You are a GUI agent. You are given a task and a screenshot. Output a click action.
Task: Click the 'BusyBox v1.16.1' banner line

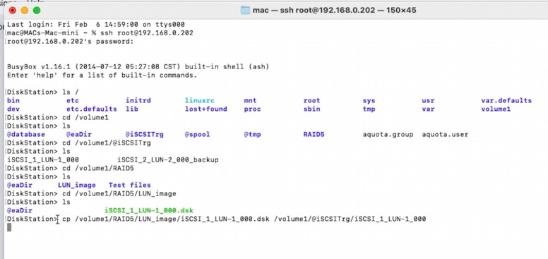click(x=138, y=66)
